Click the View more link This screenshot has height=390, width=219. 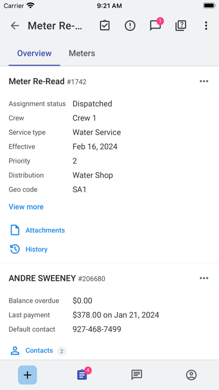coord(26,207)
